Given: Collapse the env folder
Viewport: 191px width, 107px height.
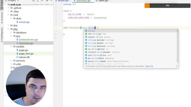Looking at the screenshot, I should 11,36.
